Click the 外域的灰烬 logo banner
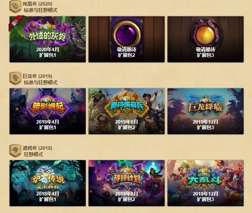The image size is (252, 213). (x=47, y=34)
